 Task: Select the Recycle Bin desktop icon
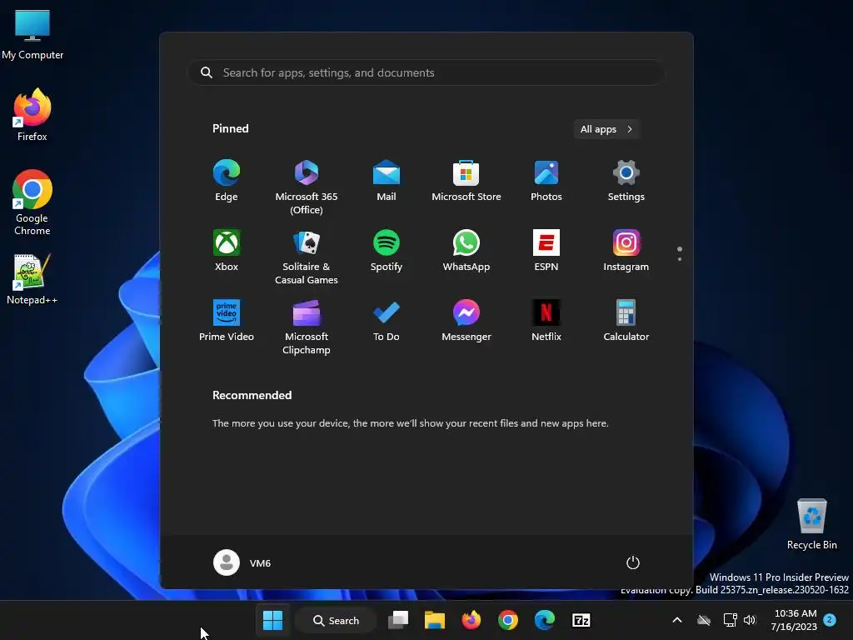(811, 524)
